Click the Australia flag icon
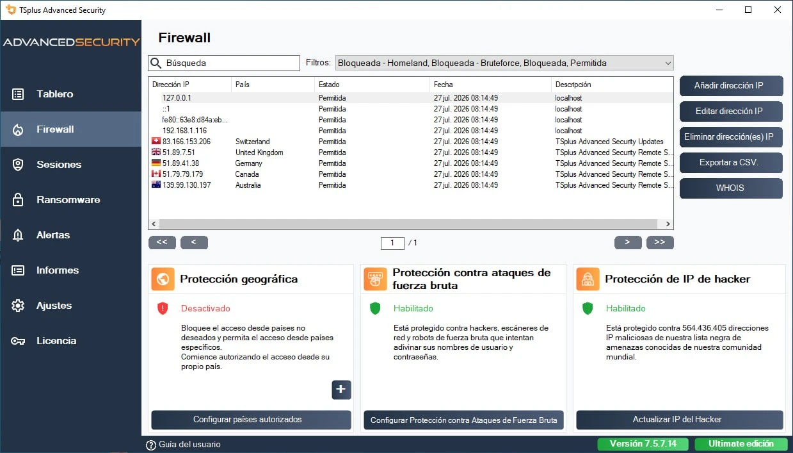The height and width of the screenshot is (453, 793). [156, 185]
